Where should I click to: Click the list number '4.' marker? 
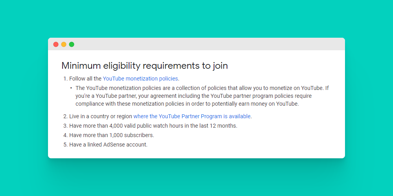click(x=65, y=135)
